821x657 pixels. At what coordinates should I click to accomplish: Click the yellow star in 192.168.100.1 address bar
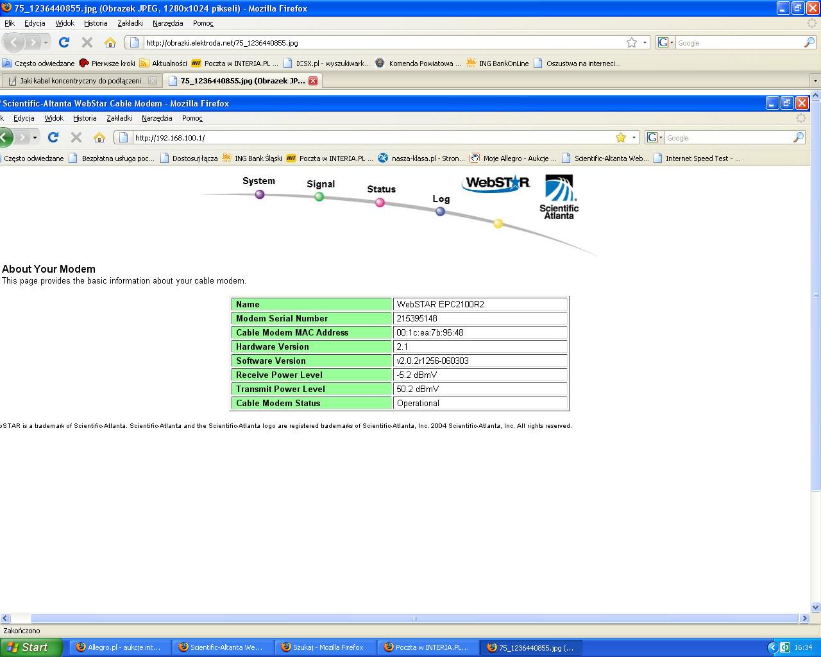point(621,137)
